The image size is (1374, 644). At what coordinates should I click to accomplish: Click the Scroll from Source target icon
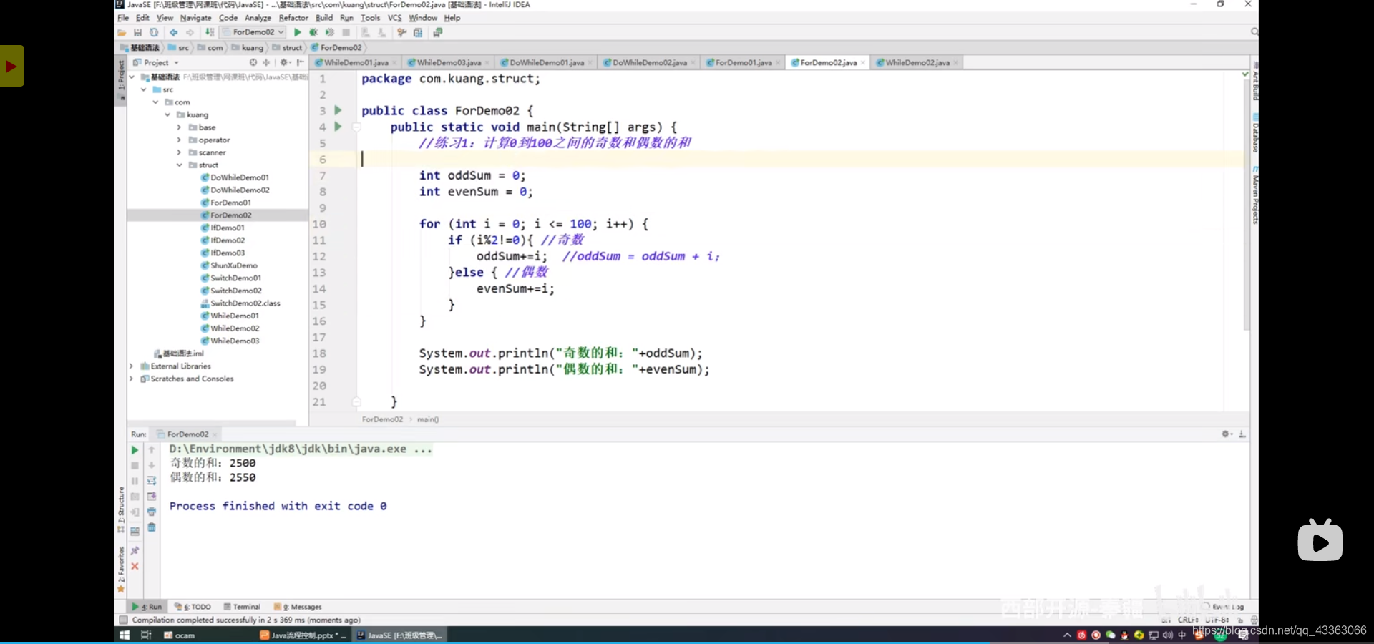(x=253, y=63)
